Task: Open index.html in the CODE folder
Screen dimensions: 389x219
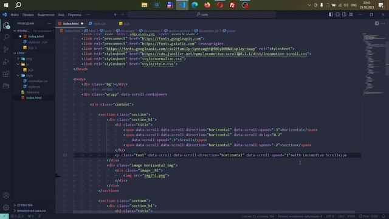Action: 34,98
